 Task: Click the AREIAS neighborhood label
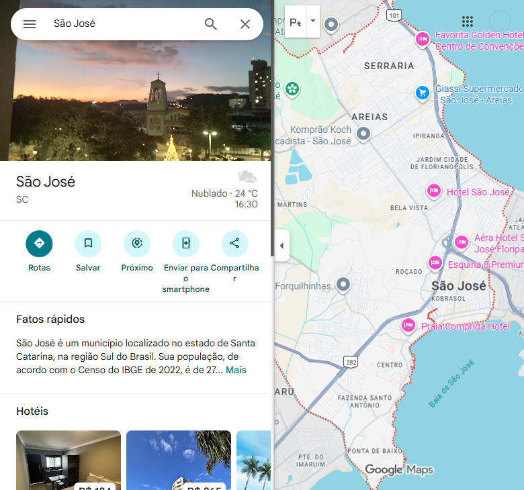coord(369,117)
